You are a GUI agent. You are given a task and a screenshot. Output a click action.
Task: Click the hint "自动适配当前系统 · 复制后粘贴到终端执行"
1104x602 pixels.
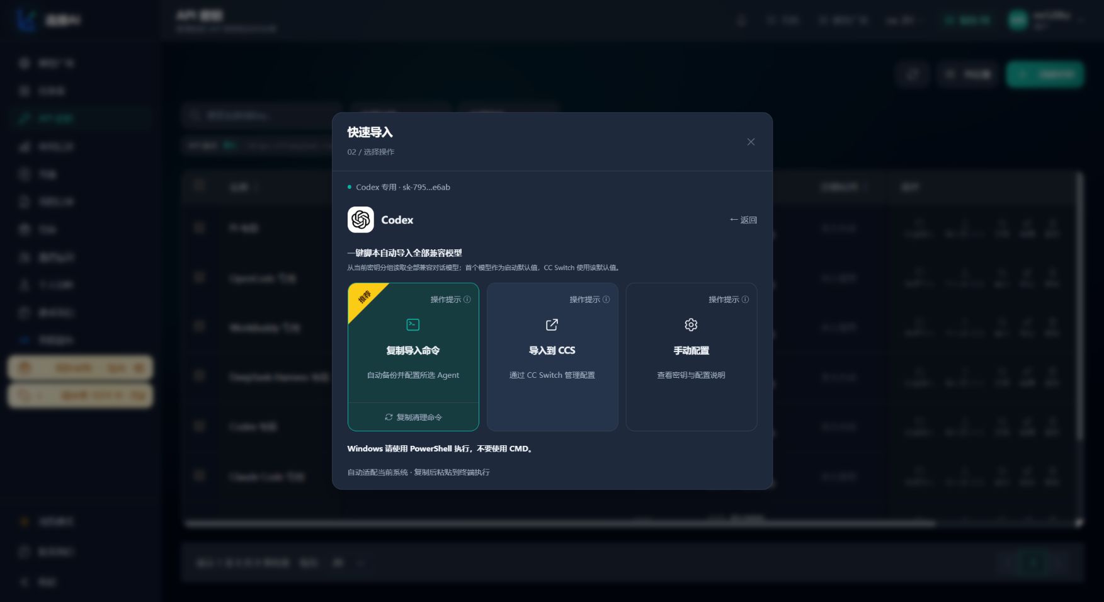click(419, 472)
